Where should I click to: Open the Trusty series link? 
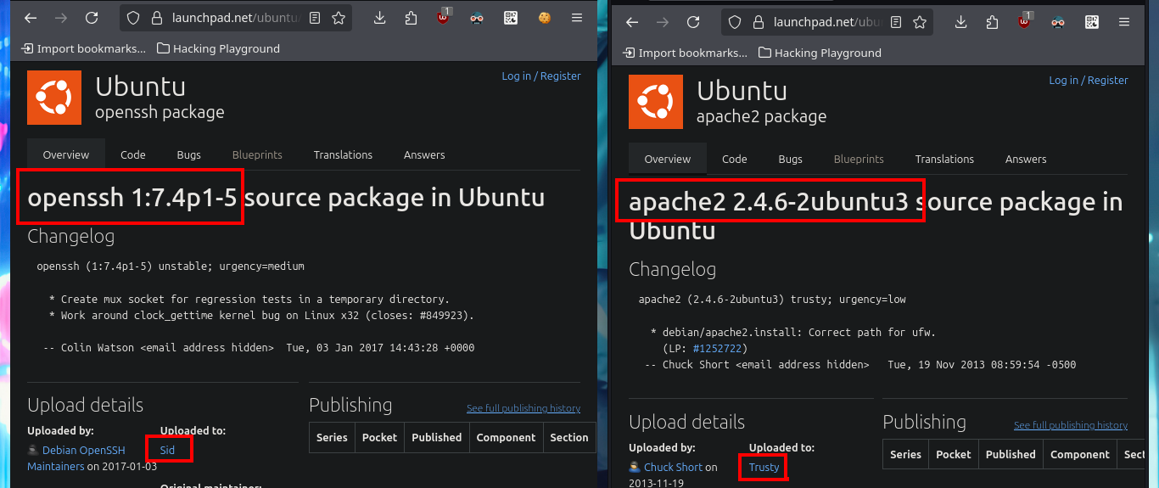(x=764, y=467)
